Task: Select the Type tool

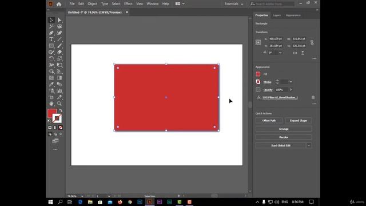Action: tap(51, 39)
